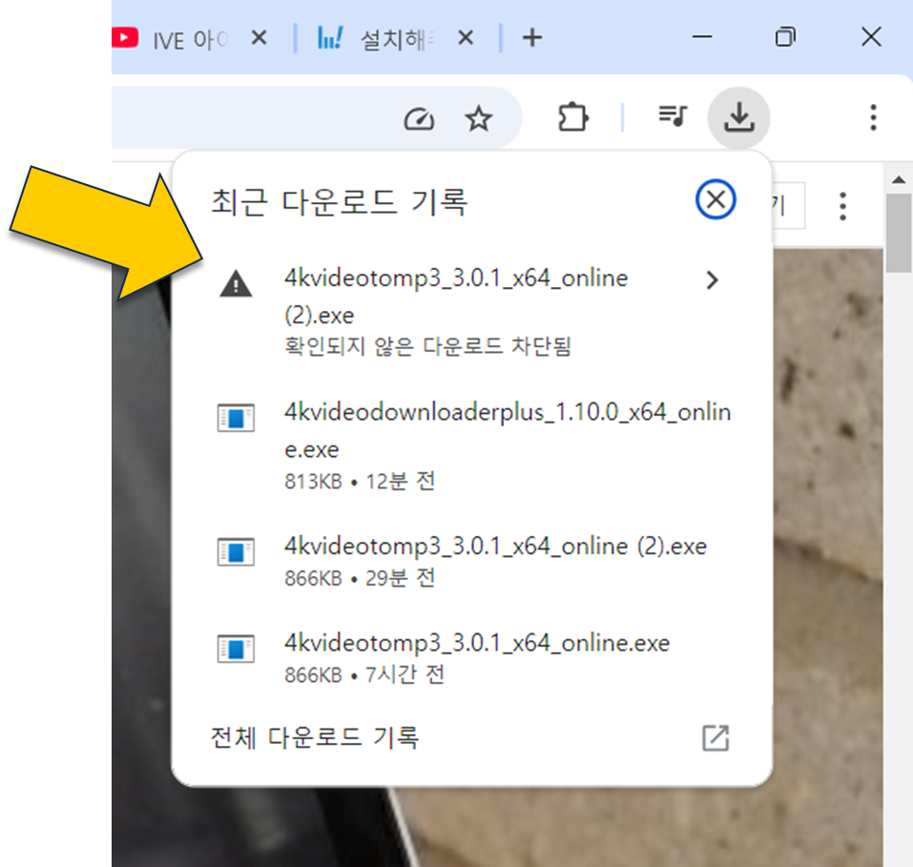Open 4kvideotomp3 (2).exe 866KB entry
The width and height of the screenshot is (913, 867).
tap(472, 561)
